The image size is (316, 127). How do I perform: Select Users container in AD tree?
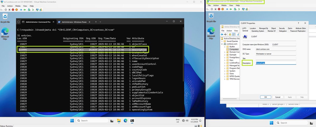[x=232, y=74]
